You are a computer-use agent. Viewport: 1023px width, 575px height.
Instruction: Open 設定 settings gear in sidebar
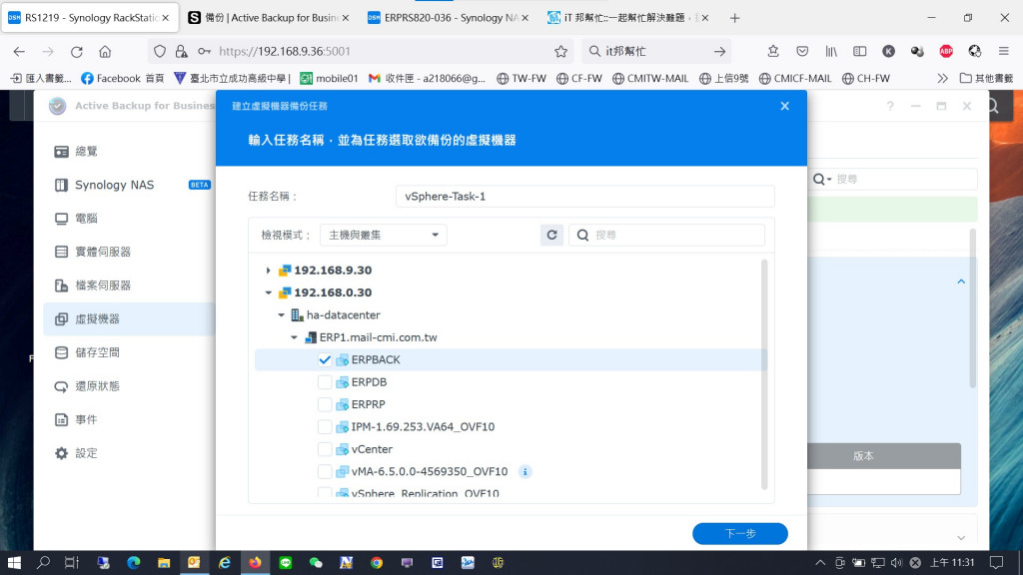61,453
